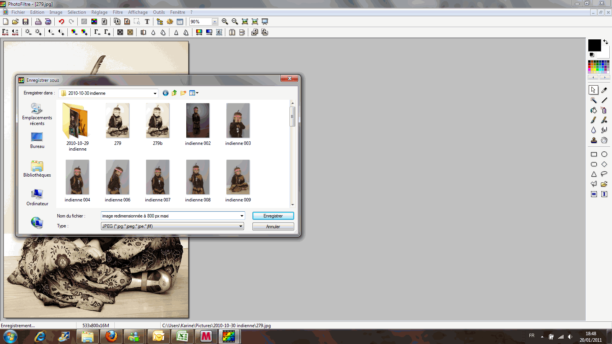This screenshot has height=344, width=612.
Task: Click the rotate 90° clockwise icon
Action: (x=265, y=32)
